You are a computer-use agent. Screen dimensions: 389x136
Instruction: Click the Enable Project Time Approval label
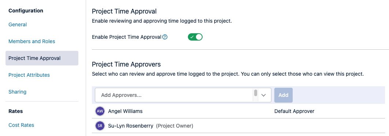tap(126, 37)
